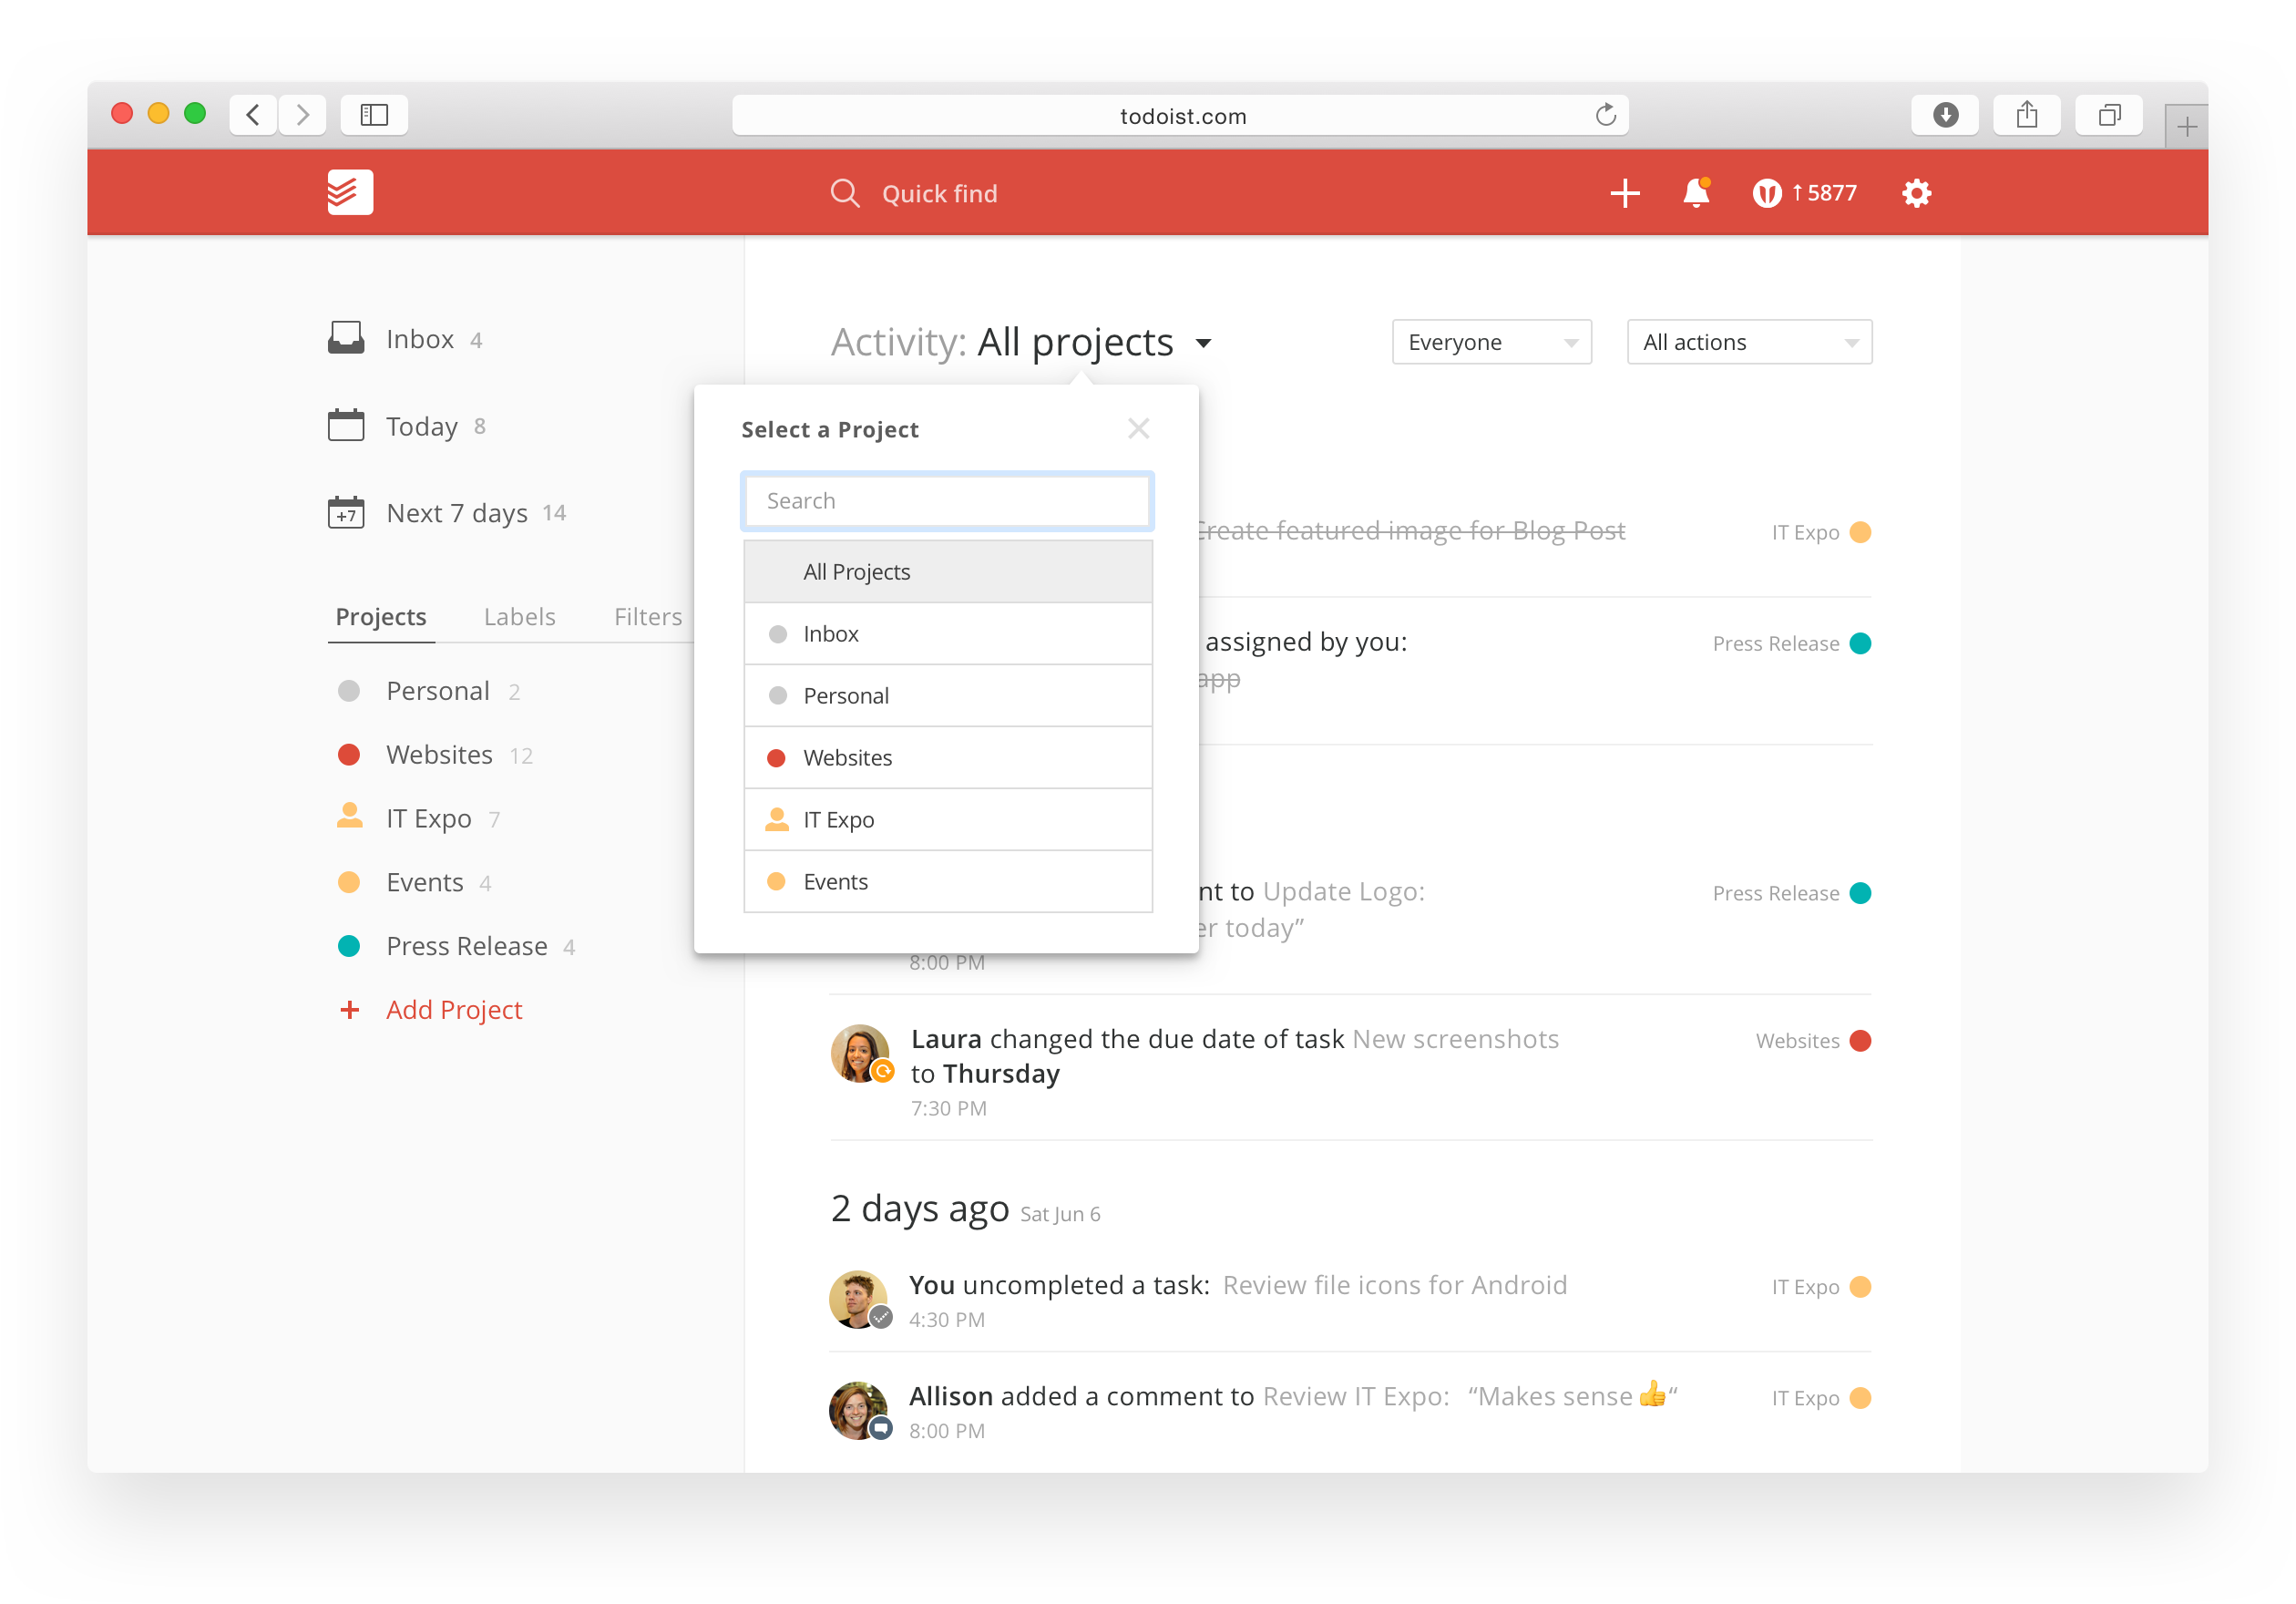Viewport: 2296px width, 1604px height.
Task: Switch to the Filters tab
Action: 648,617
